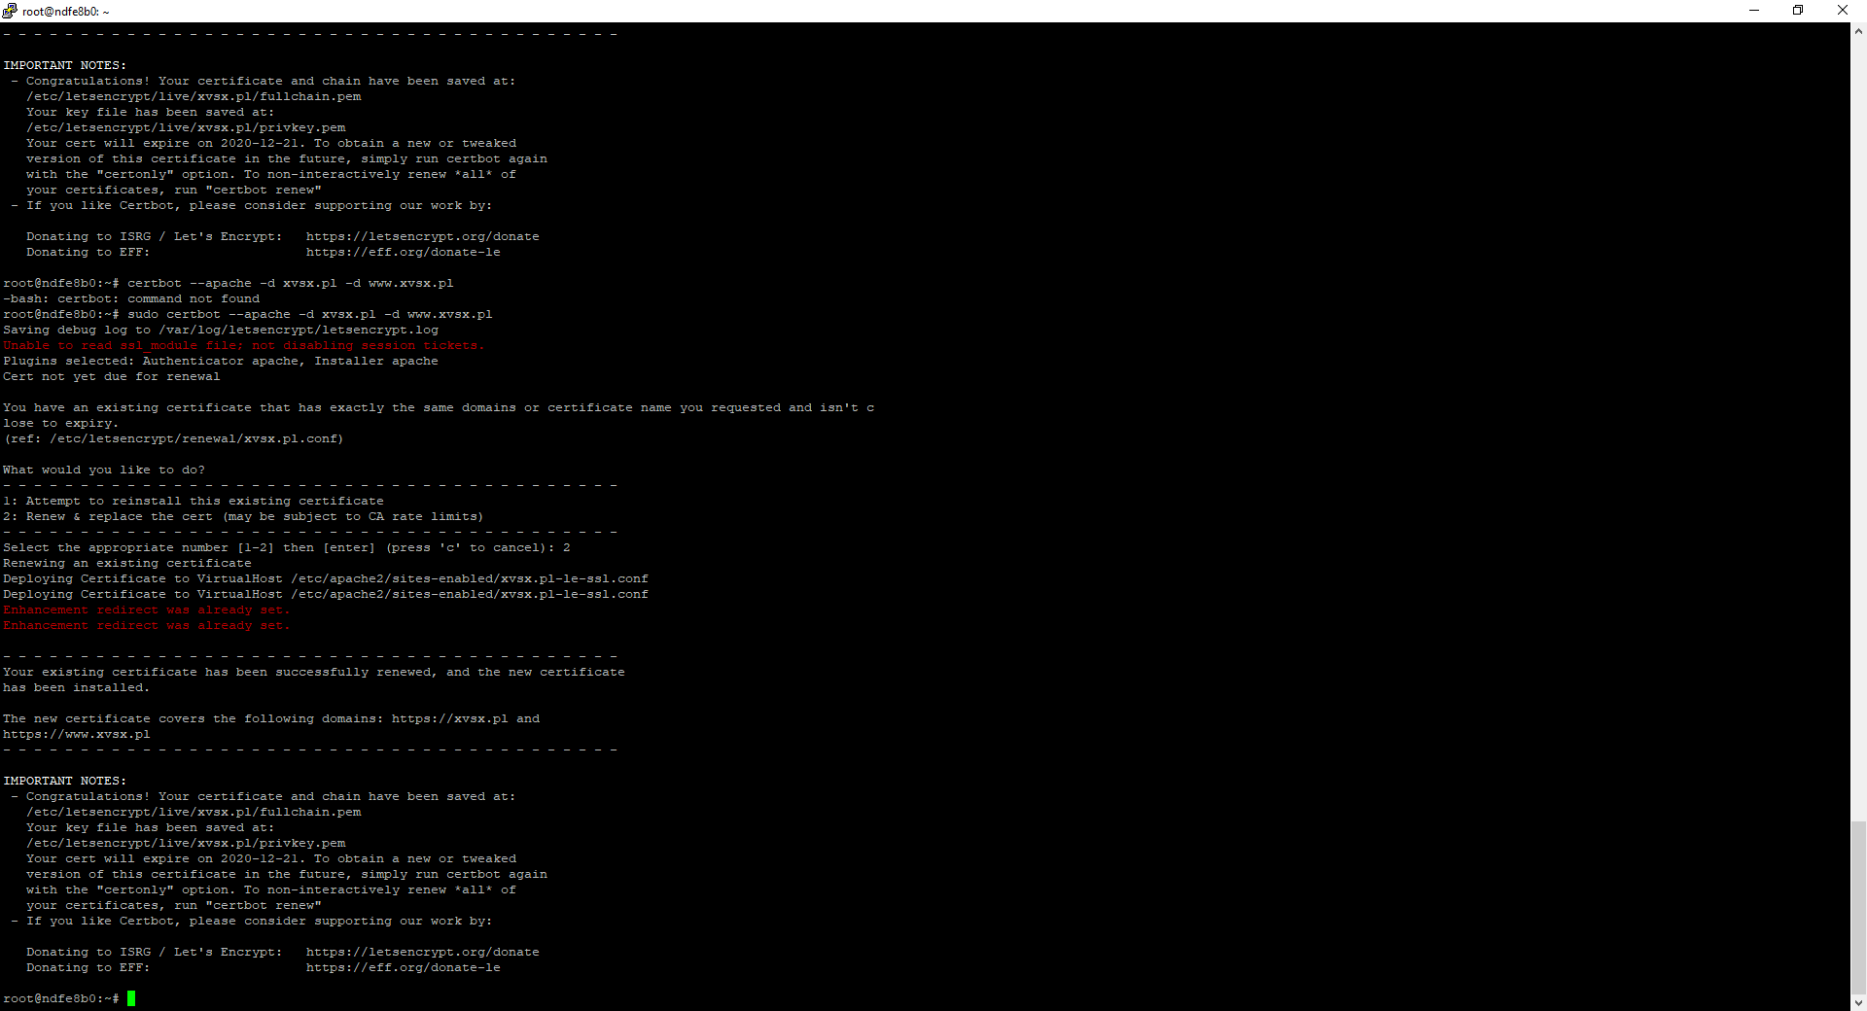Click the red 'Unable to read ssl_module file' warning
The height and width of the screenshot is (1011, 1867).
click(x=243, y=346)
